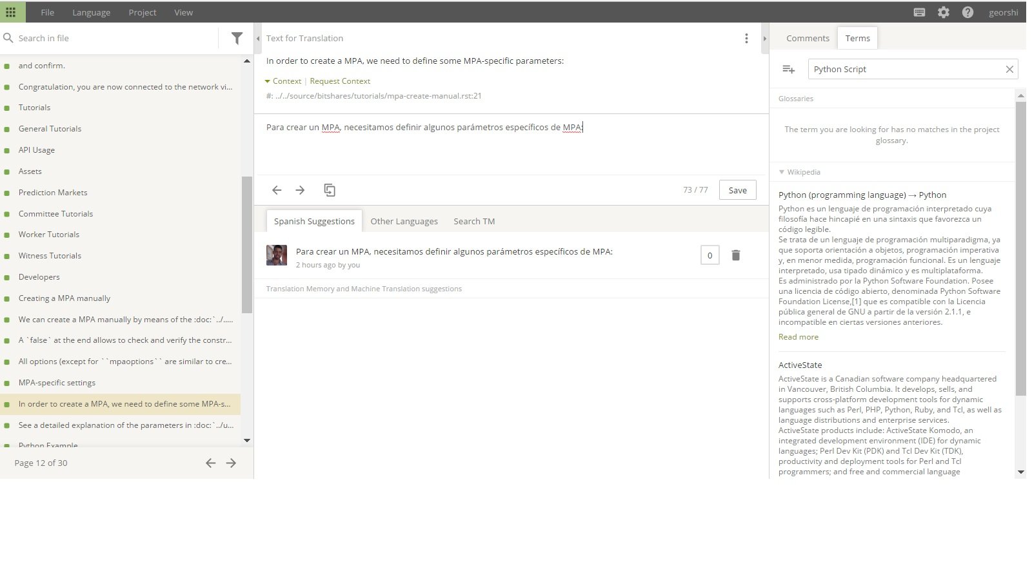Select the Other Languages tab
This screenshot has height=580, width=1032.
pyautogui.click(x=404, y=221)
